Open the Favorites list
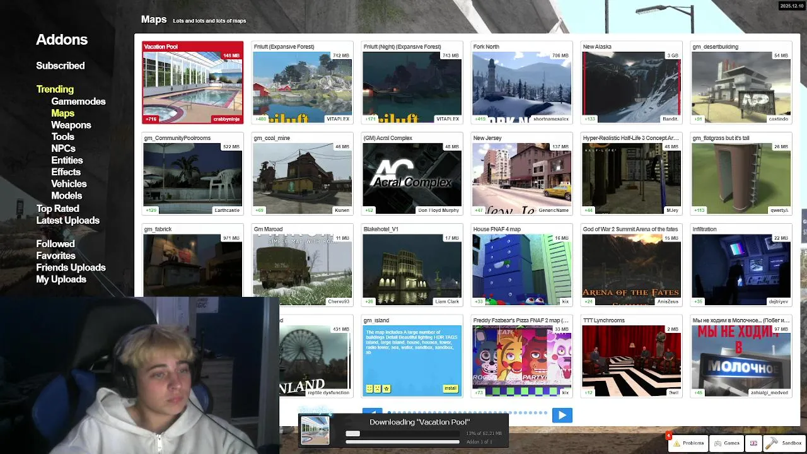The height and width of the screenshot is (454, 807). (x=55, y=256)
